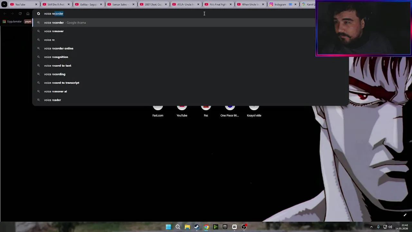
Task: Open the Pas shortcut tile
Action: 206,111
